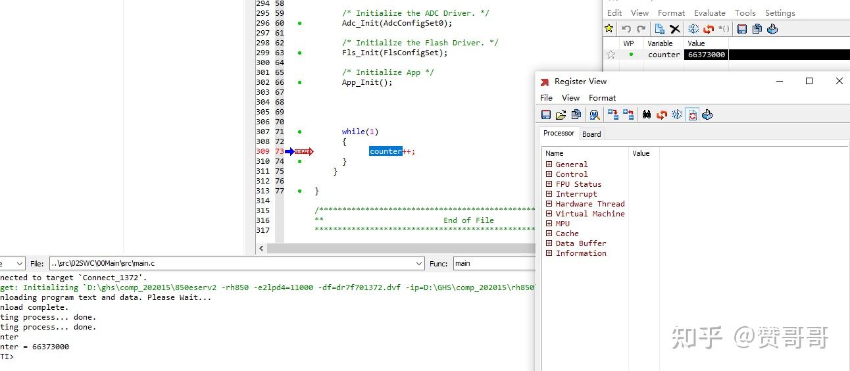This screenshot has width=850, height=371.
Task: Click the editor horizontal scrollbar left arrow
Action: [261, 249]
